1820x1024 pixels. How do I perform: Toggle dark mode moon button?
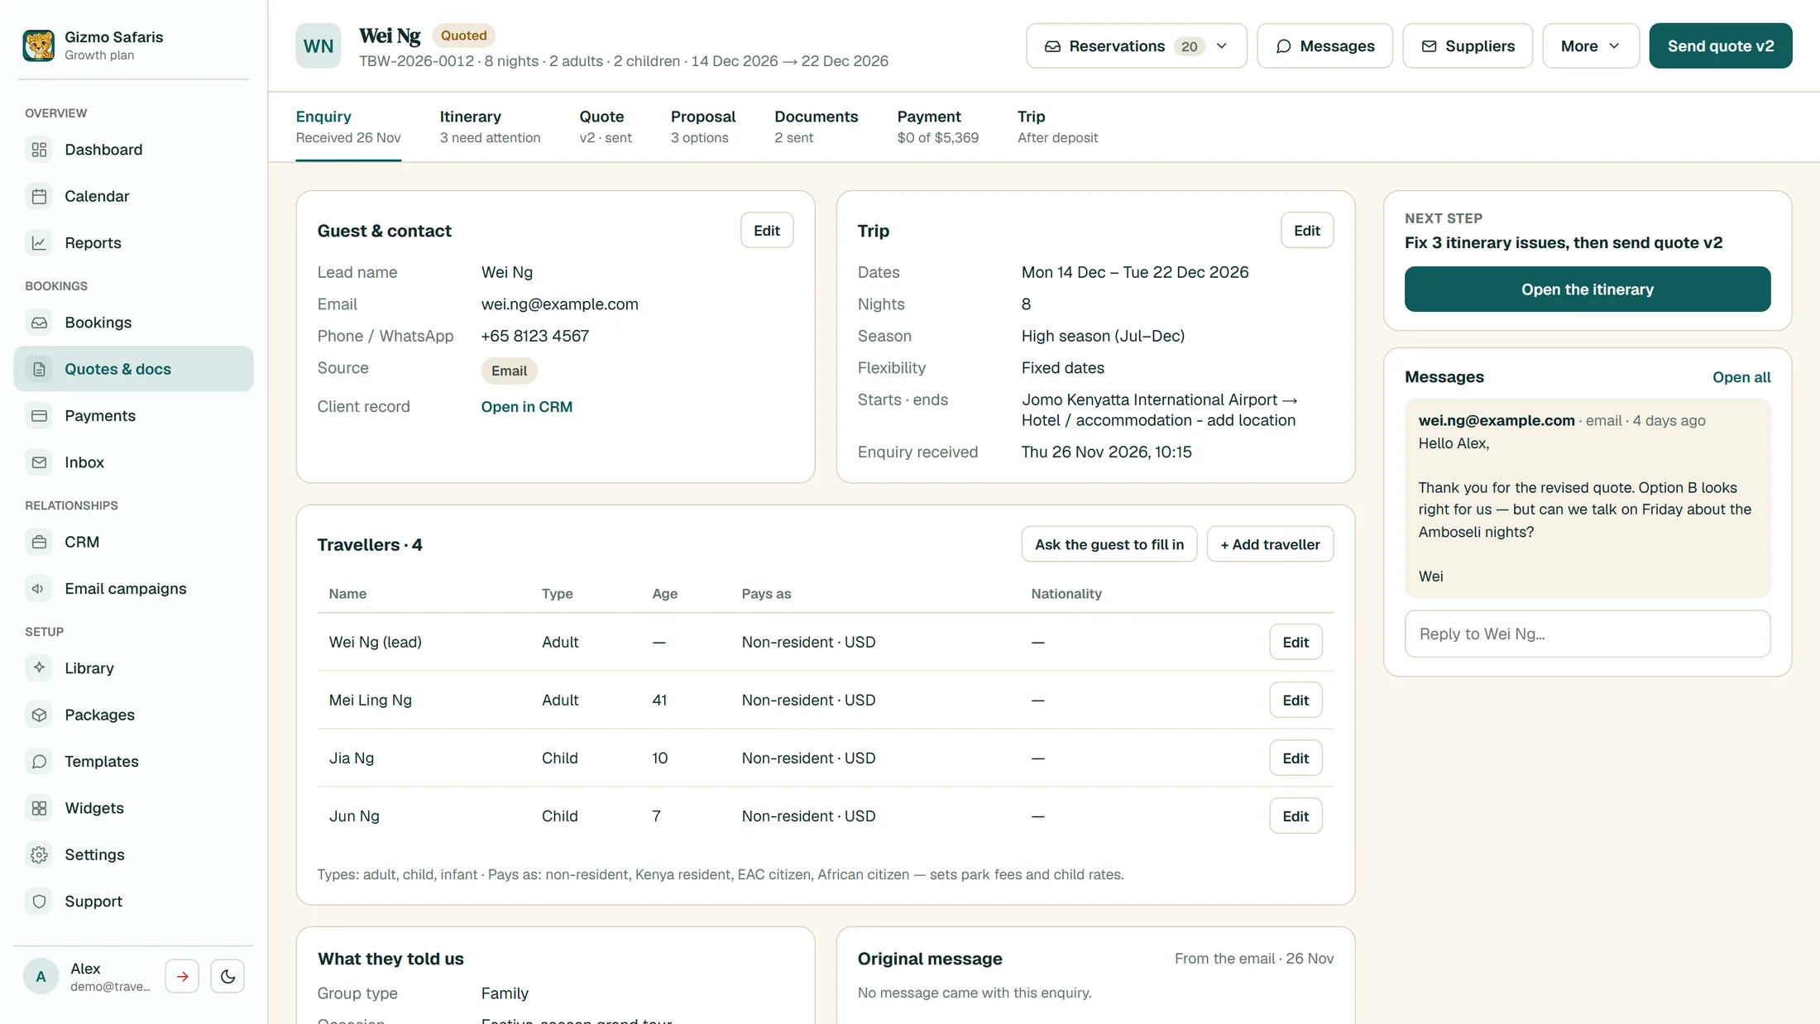point(227,976)
